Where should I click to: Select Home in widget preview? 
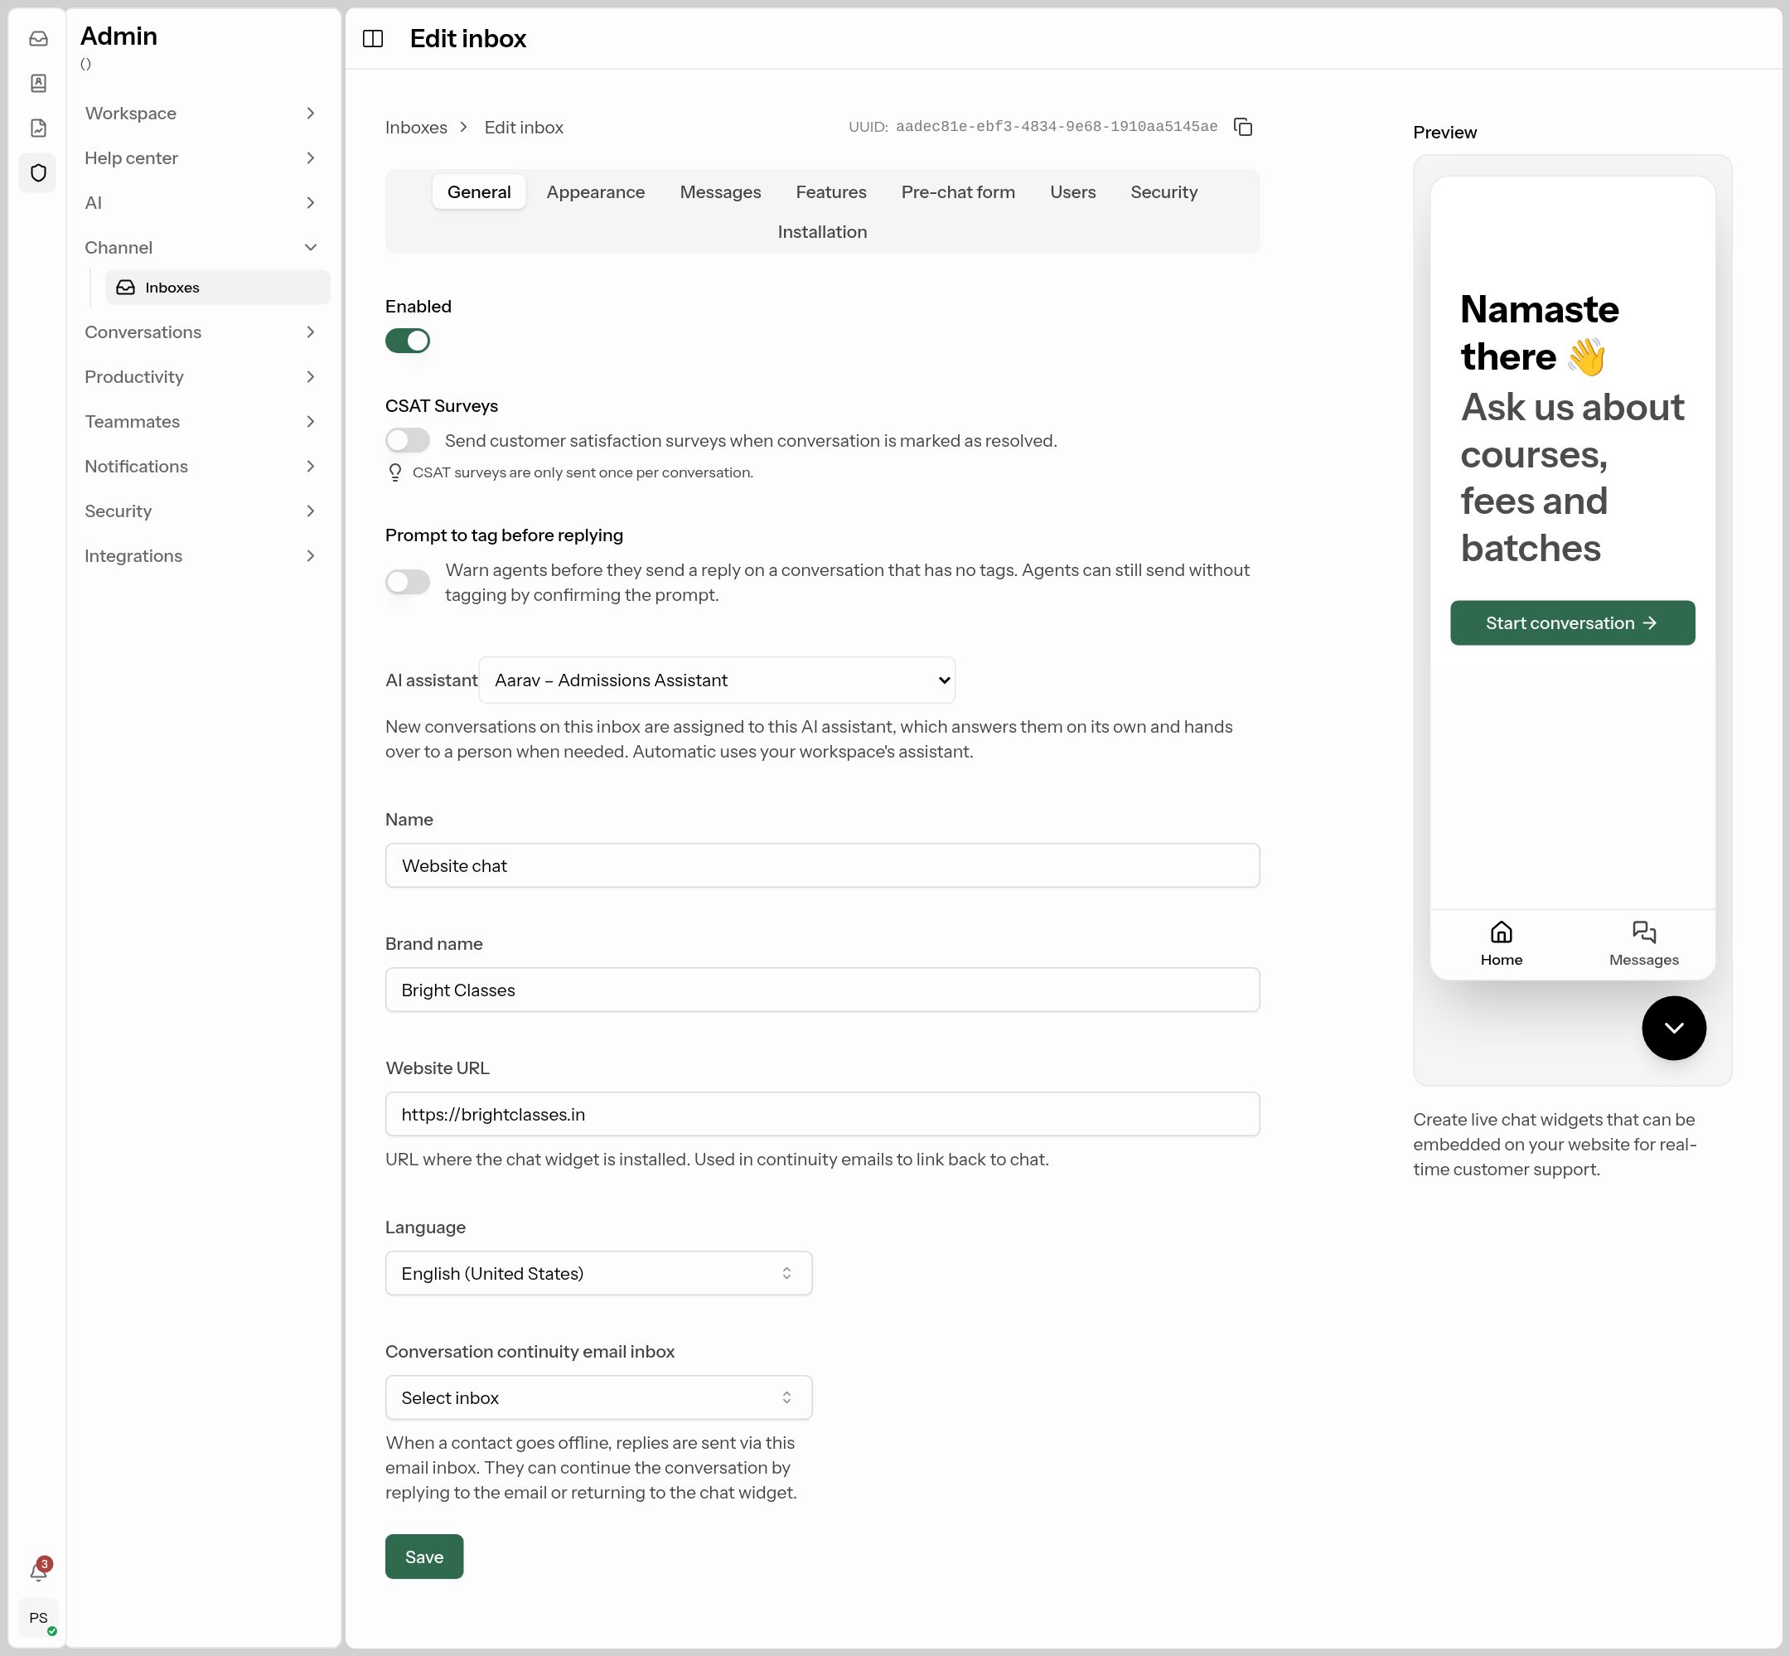click(x=1501, y=943)
